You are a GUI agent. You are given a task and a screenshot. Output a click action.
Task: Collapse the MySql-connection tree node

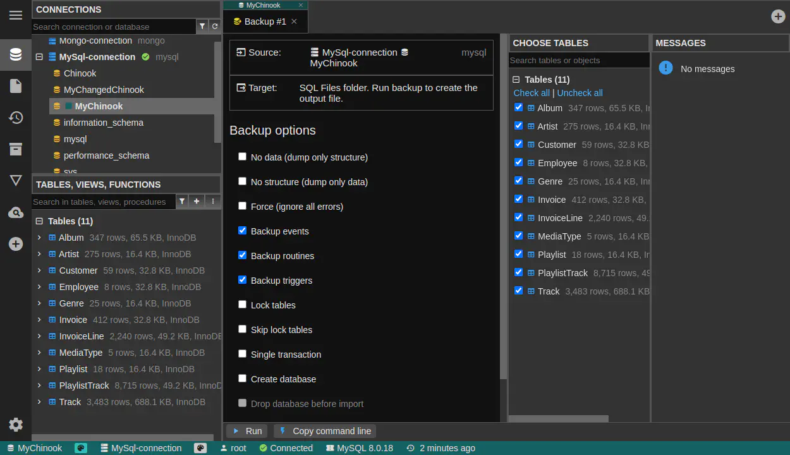(39, 57)
